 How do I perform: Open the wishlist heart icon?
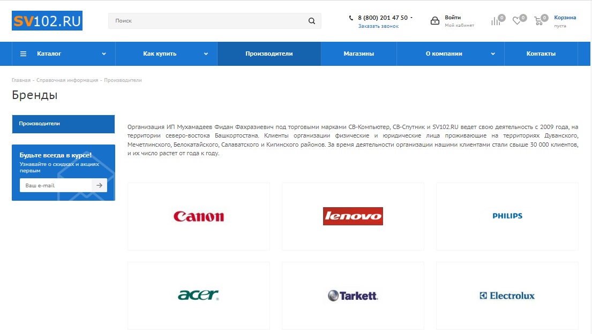pyautogui.click(x=516, y=21)
